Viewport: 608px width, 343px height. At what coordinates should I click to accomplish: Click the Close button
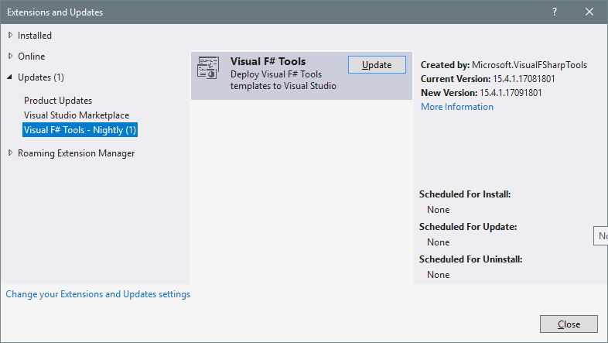tap(569, 324)
